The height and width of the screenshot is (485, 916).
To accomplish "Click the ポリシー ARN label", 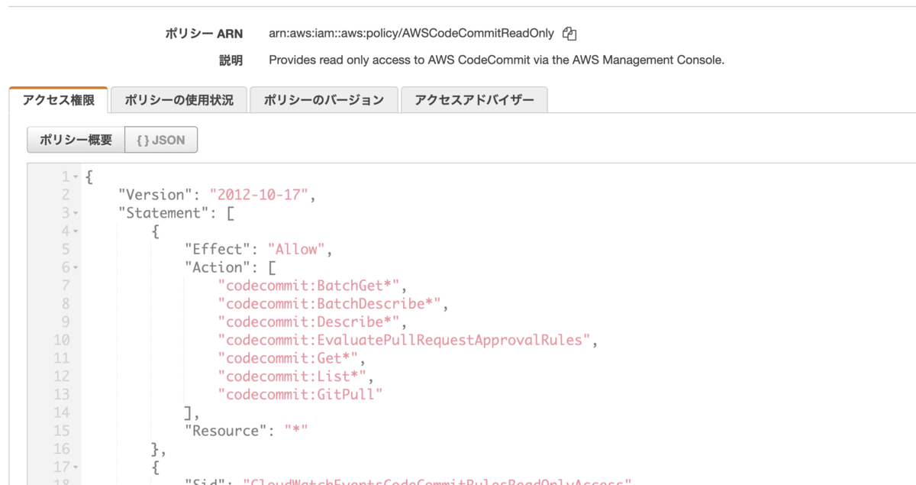I will [204, 34].
